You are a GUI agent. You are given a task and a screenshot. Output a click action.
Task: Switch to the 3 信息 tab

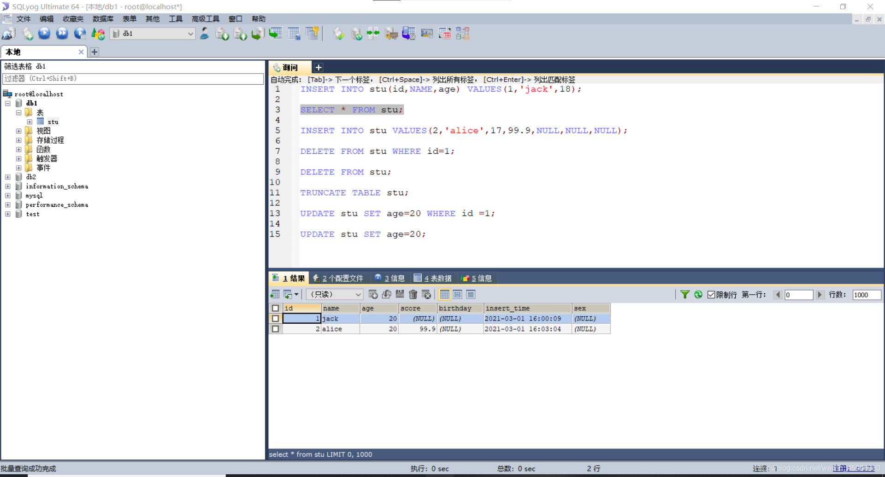(390, 278)
